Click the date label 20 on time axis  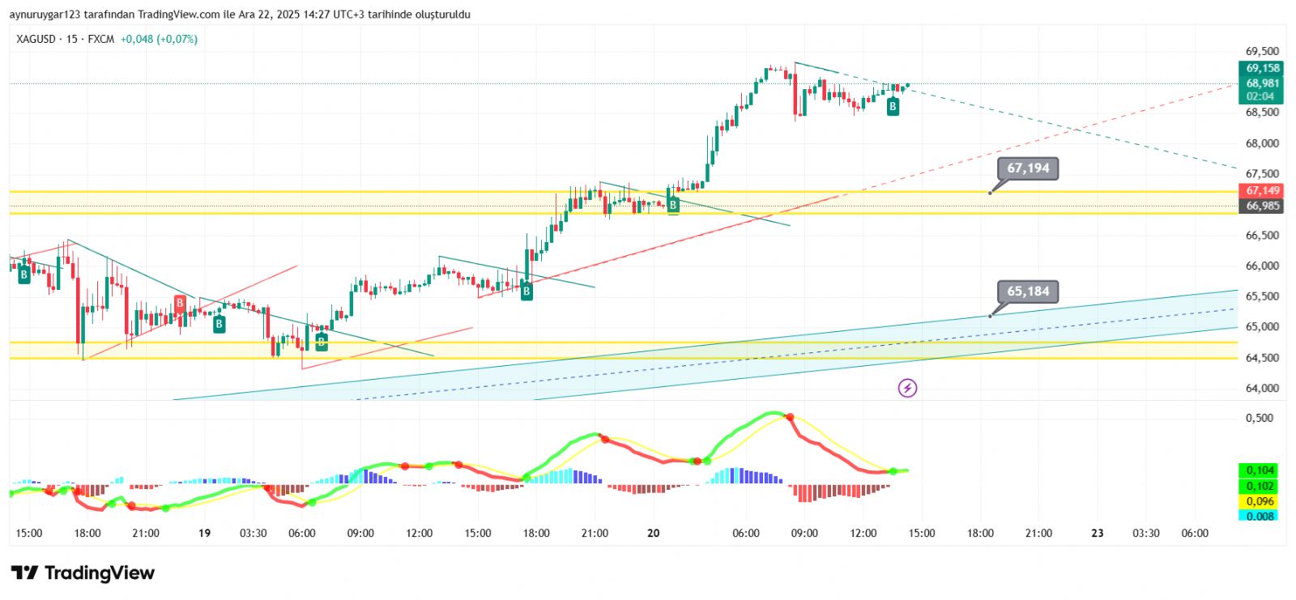654,533
